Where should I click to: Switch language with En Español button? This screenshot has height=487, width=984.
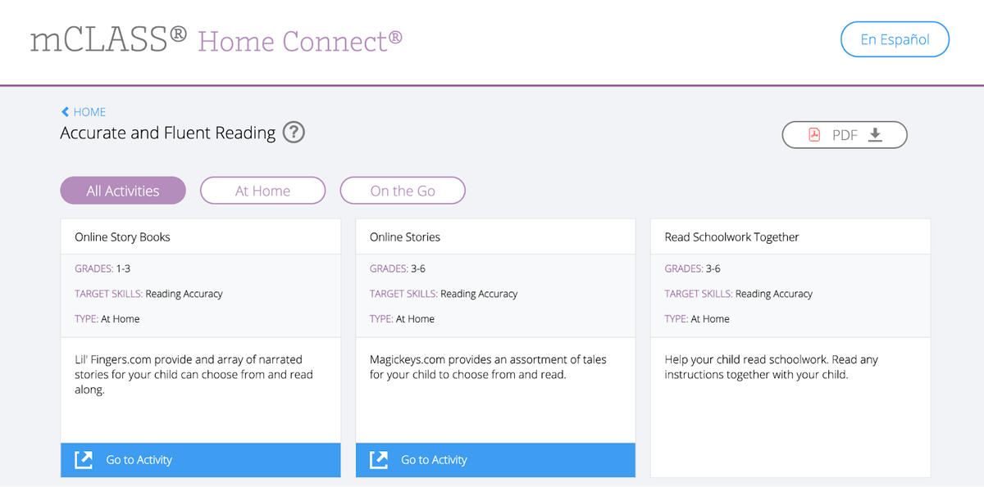pyautogui.click(x=895, y=39)
